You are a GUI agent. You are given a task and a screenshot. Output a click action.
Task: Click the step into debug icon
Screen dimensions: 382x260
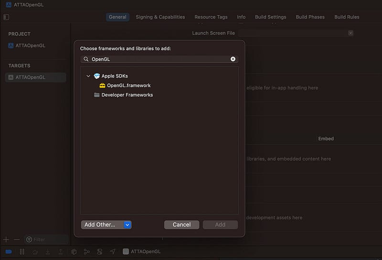[48, 252]
